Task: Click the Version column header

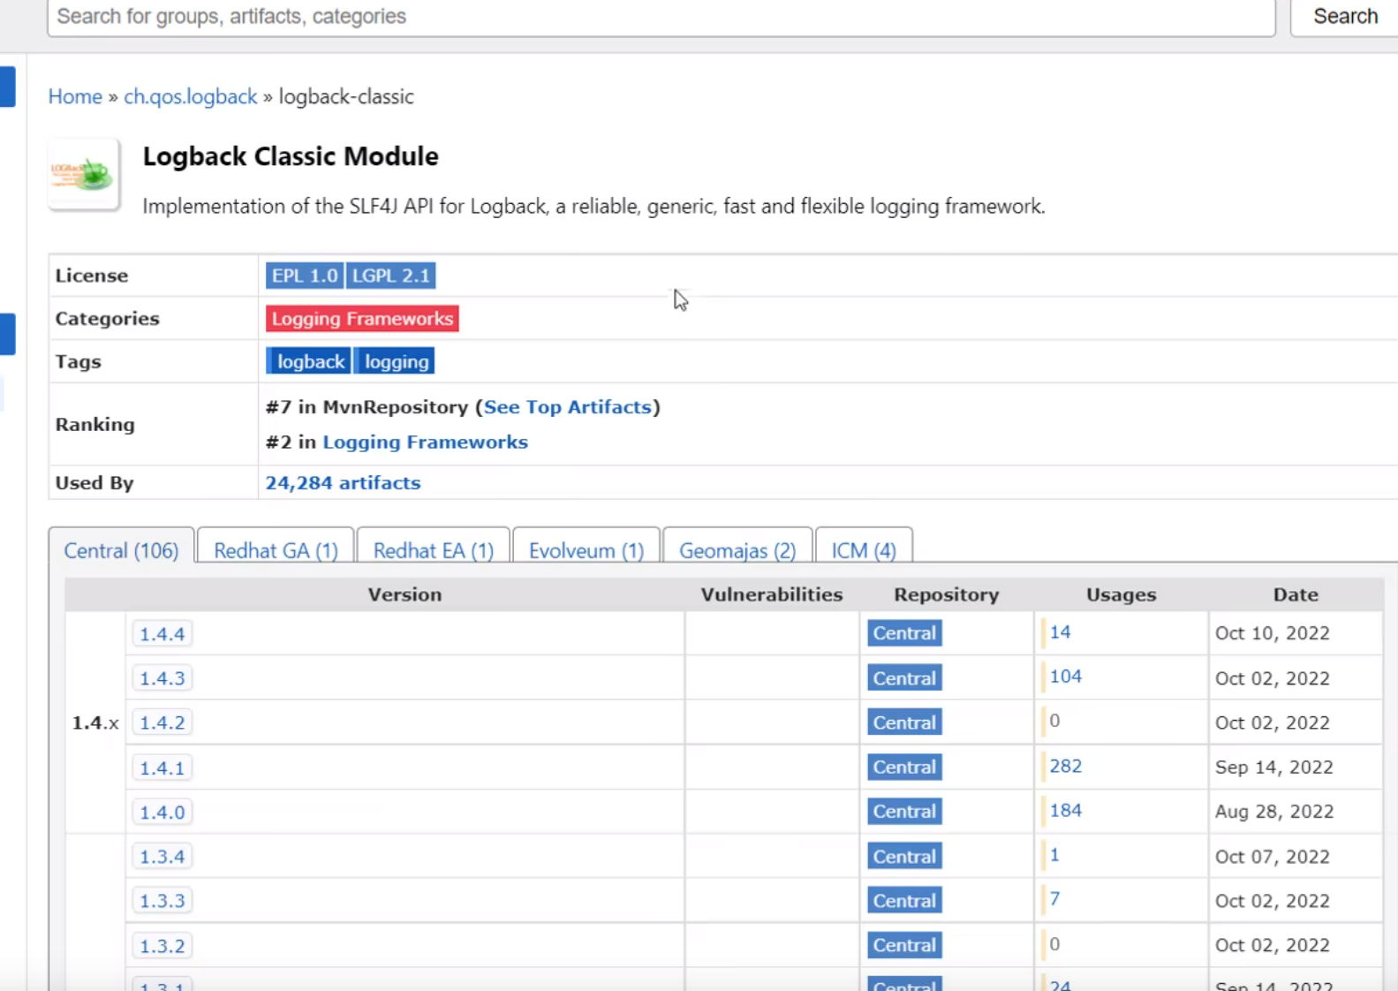Action: click(404, 594)
